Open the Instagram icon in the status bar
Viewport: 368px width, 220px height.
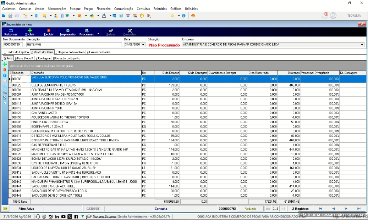pyautogui.click(x=51, y=216)
